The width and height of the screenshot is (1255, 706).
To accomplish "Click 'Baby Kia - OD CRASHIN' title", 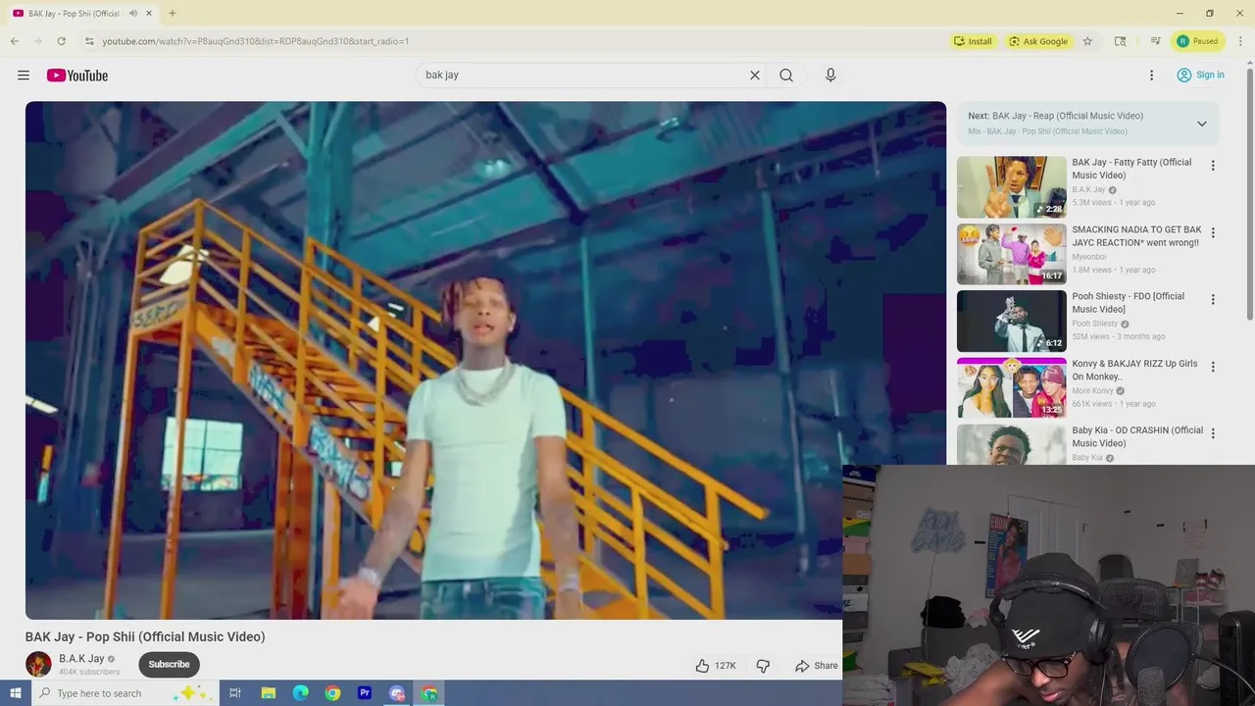I will pos(1137,436).
